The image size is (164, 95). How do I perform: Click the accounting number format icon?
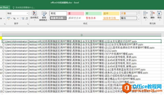[8, 18]
